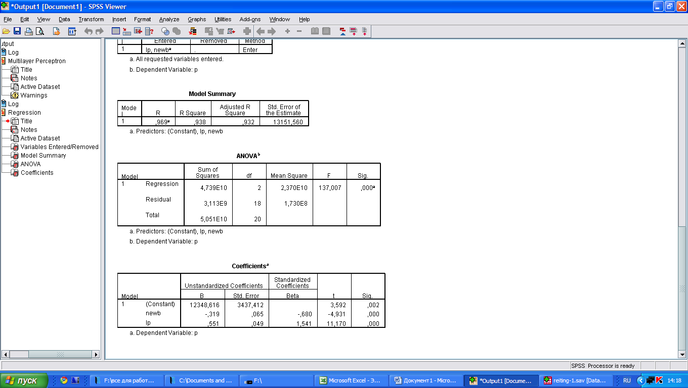Select Model Summary in outline tree
This screenshot has height=388, width=688.
pos(43,156)
